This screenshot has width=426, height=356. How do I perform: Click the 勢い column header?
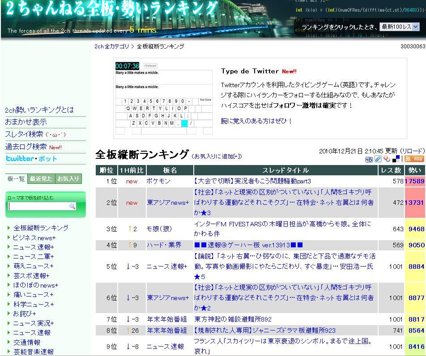[415, 170]
